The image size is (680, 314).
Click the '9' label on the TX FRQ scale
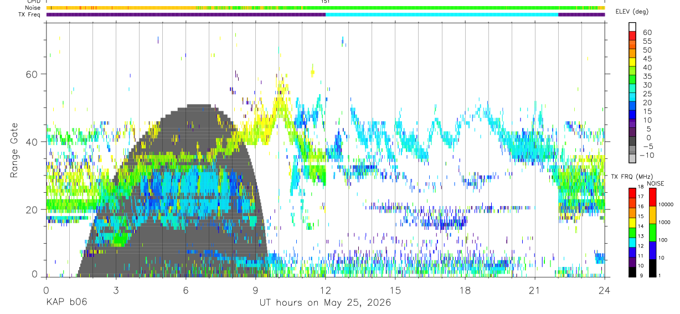point(640,276)
